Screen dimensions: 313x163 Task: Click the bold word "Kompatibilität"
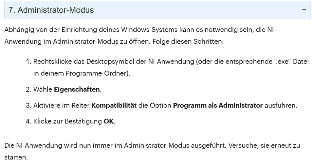pos(114,105)
